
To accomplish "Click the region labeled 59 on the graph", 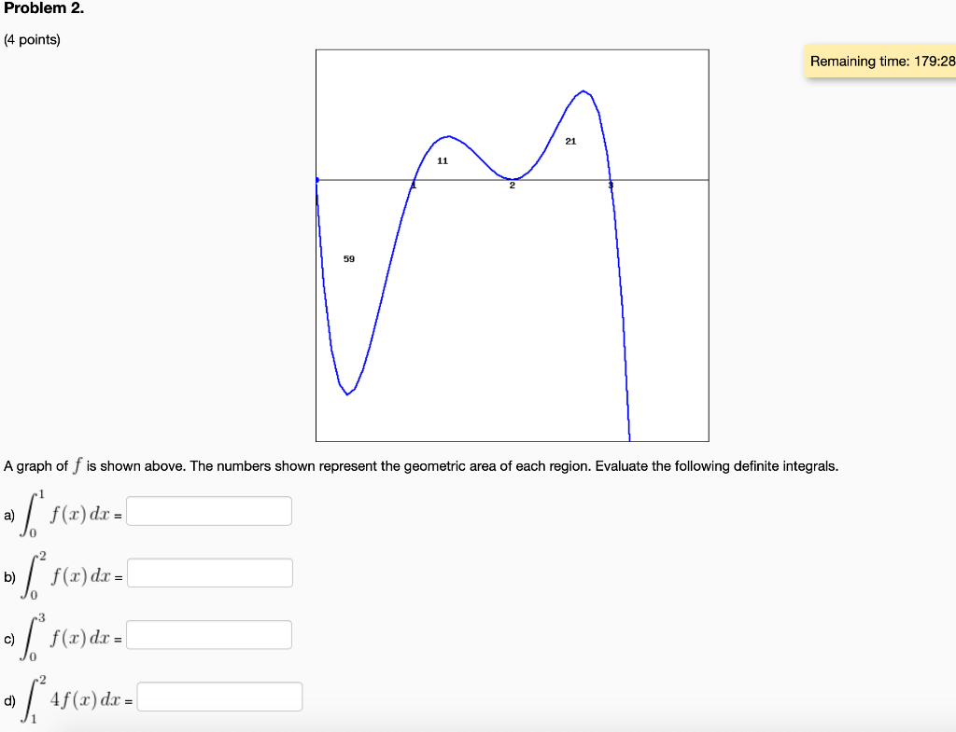I will [x=348, y=260].
